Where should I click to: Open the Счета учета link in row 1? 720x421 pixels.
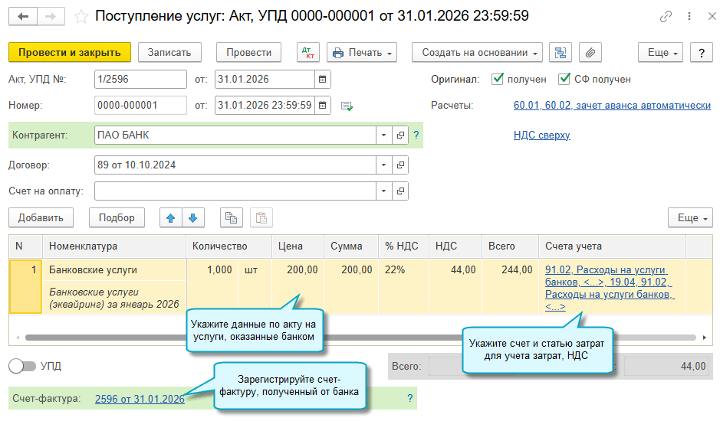click(x=610, y=288)
